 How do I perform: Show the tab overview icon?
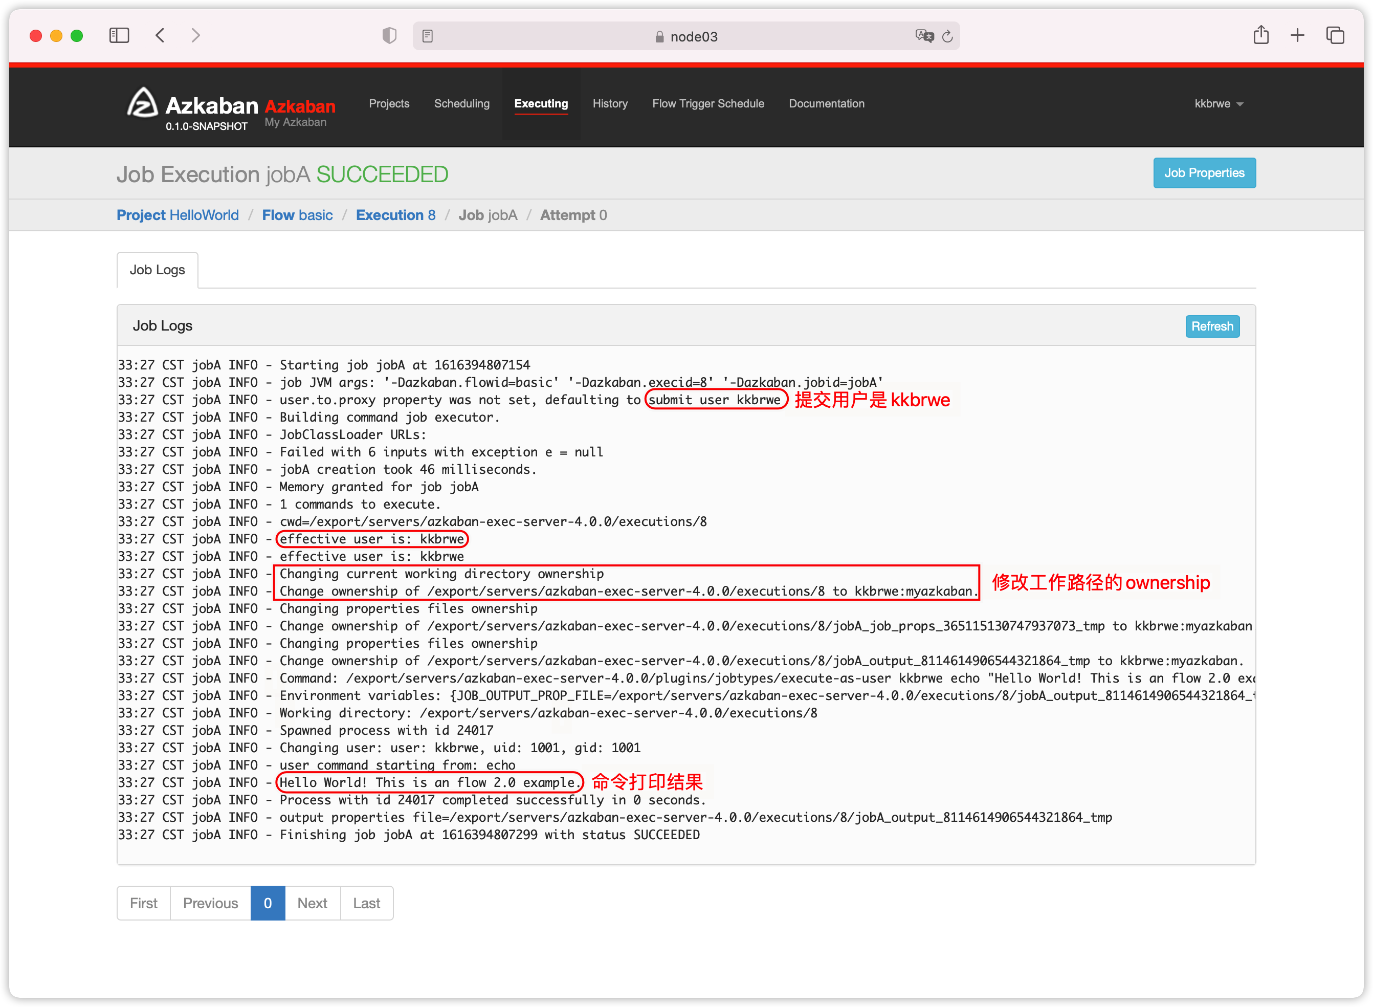click(1335, 35)
